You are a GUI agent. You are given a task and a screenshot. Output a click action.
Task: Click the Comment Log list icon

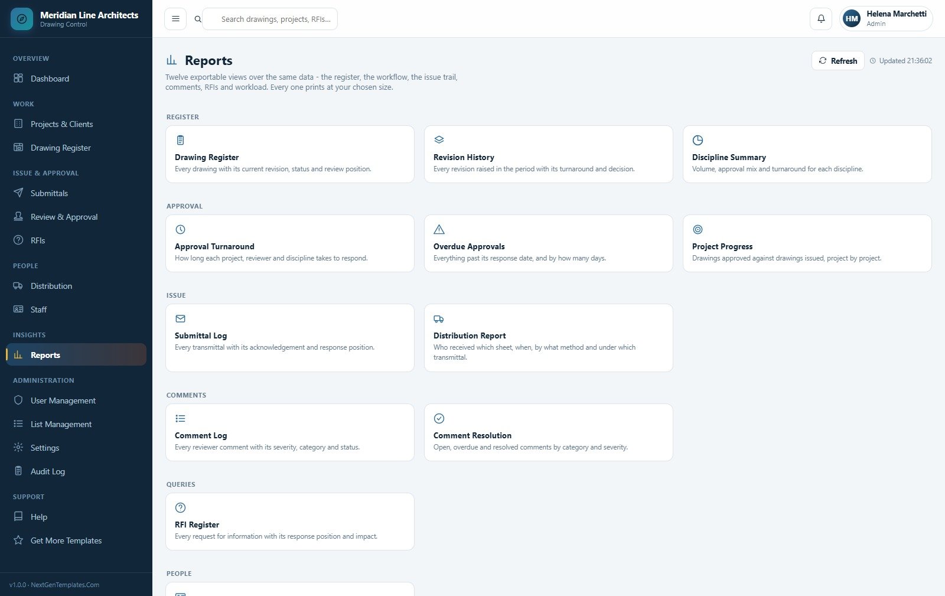pos(180,418)
